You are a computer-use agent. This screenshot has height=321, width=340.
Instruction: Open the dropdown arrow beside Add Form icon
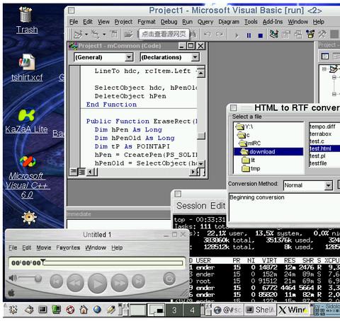[x=104, y=35]
